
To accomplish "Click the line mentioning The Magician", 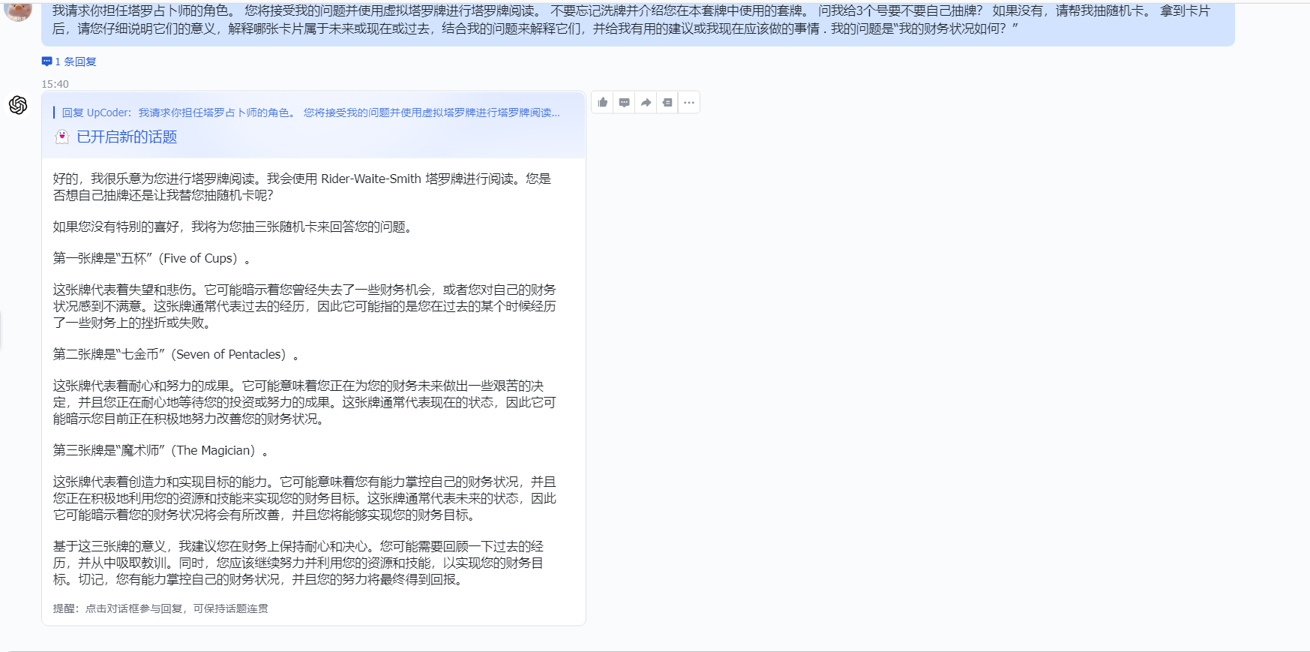I will coord(160,450).
